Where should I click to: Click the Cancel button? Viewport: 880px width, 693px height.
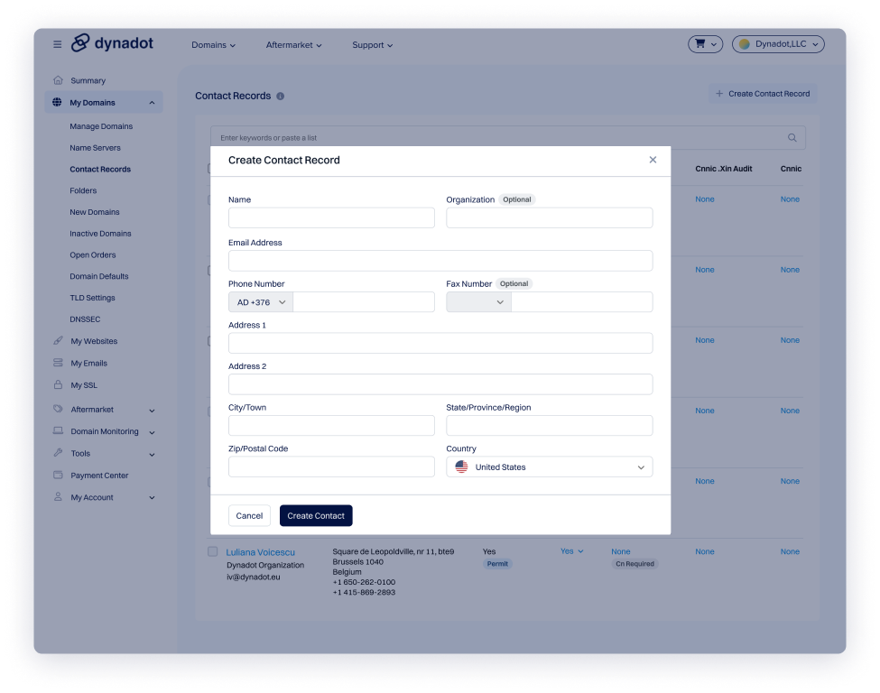[x=249, y=516]
